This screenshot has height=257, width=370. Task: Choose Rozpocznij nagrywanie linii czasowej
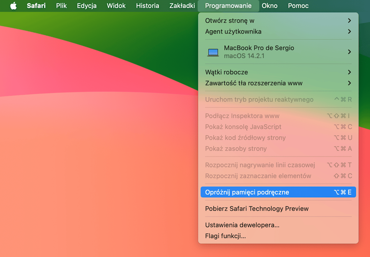click(278, 165)
